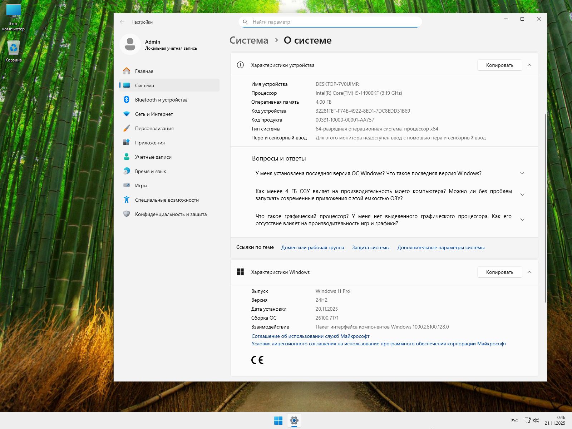572x429 pixels.
Task: Expand the question about 4 GB RAM
Action: point(522,194)
